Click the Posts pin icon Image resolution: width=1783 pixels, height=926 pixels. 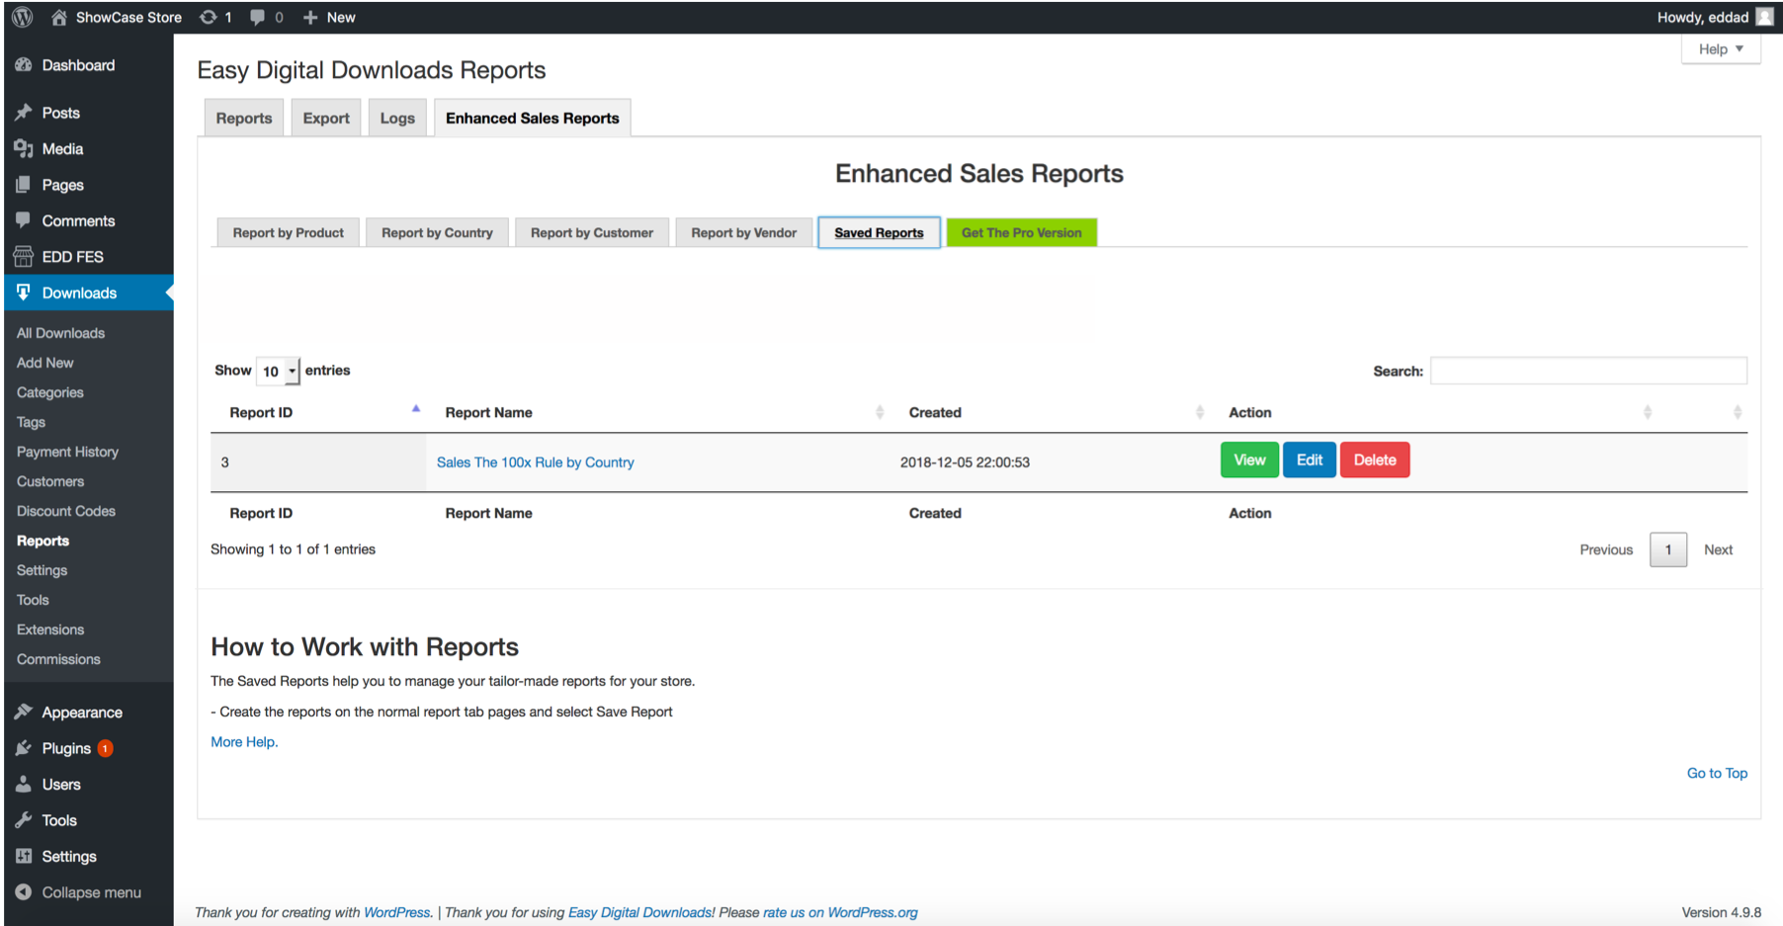pyautogui.click(x=24, y=113)
